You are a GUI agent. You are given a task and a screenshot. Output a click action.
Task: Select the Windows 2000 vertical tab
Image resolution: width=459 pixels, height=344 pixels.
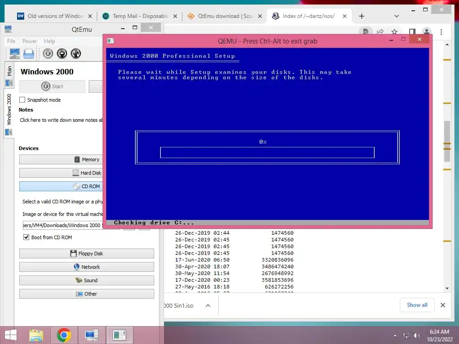[x=9, y=113]
